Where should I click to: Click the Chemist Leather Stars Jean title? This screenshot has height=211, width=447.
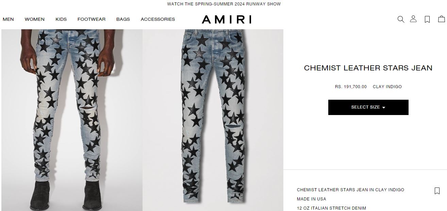click(368, 68)
